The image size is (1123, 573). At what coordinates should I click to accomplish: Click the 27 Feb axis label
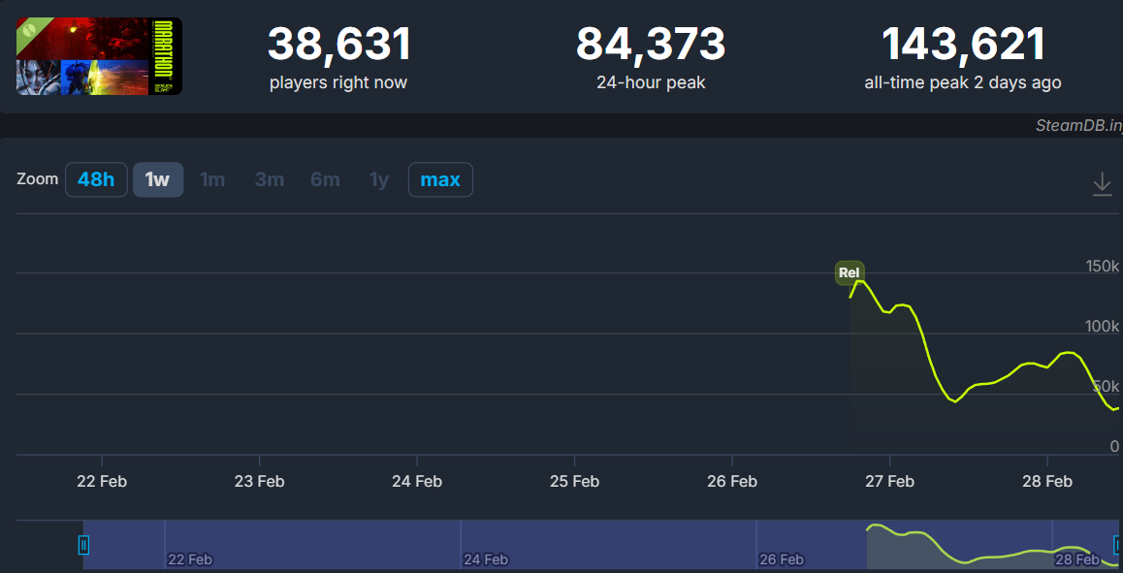pos(889,481)
